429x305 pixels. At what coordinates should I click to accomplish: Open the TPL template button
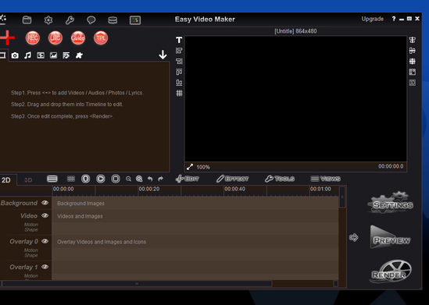[x=101, y=38]
